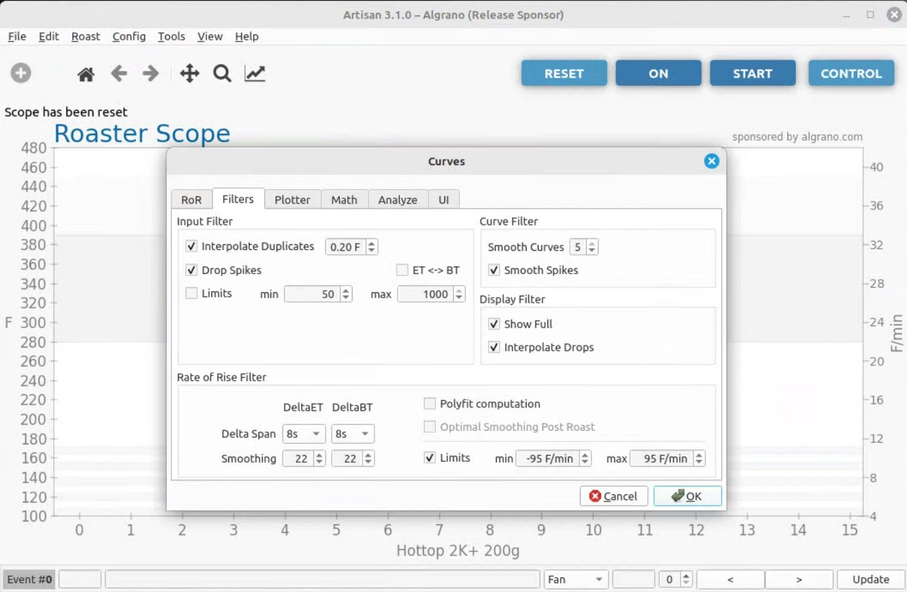
Task: Open the DeltaET Delta Span dropdown
Action: pos(304,434)
